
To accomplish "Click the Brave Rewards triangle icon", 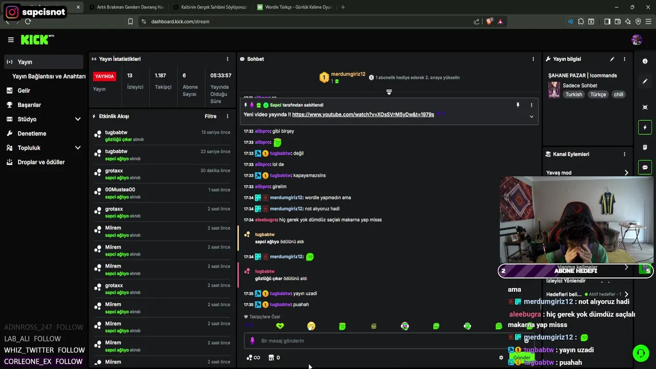I will (x=500, y=22).
